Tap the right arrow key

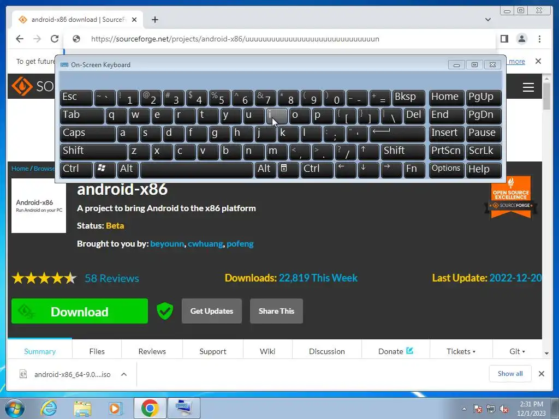(391, 170)
